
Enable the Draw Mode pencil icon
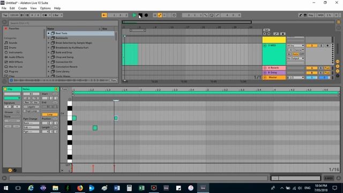(x=301, y=15)
